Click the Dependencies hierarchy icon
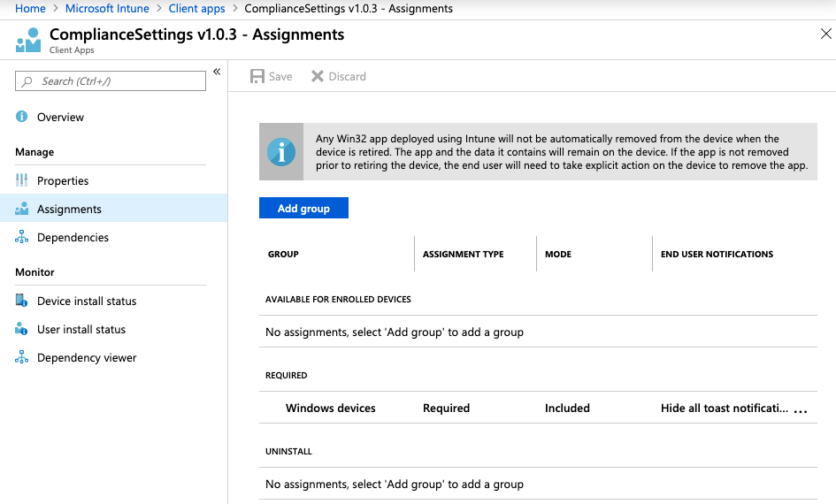The image size is (836, 504). point(22,237)
